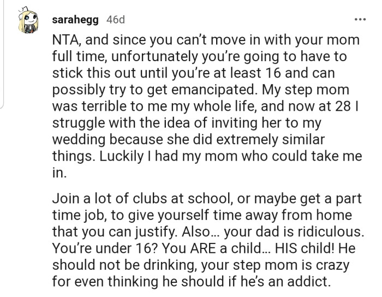Click the first paragraph of the comment
This screenshot has width=382, height=297.
[x=206, y=104]
